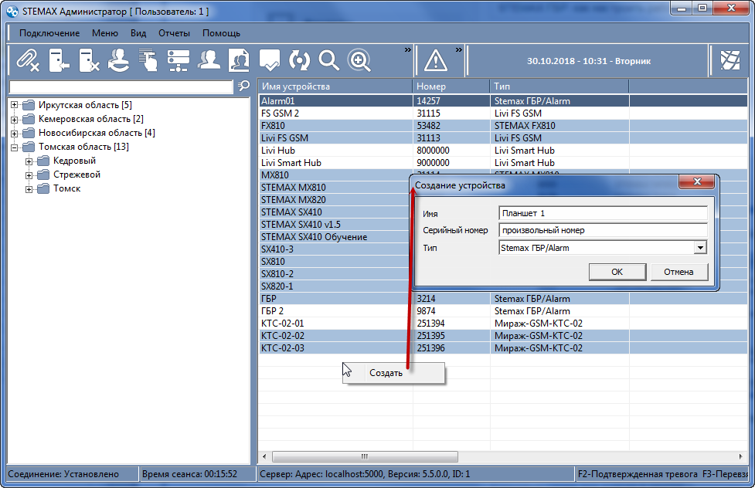Select STEMAX SX410 Обучение row
The width and height of the screenshot is (755, 488).
(335, 237)
